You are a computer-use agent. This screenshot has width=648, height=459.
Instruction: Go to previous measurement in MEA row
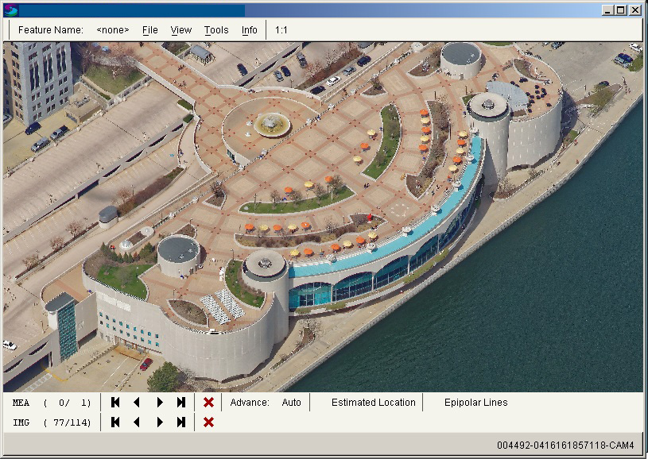point(137,403)
